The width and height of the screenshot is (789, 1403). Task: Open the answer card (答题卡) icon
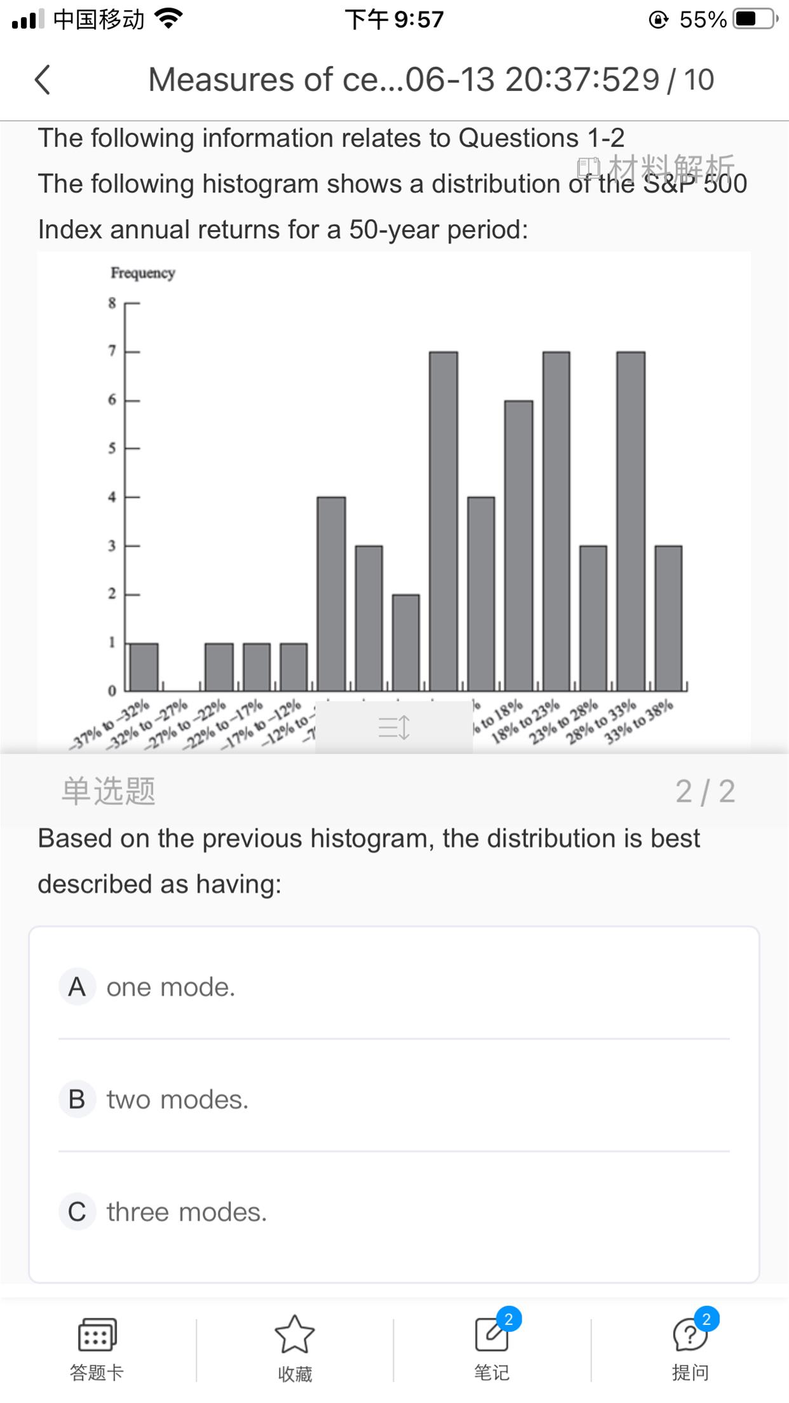click(x=97, y=1333)
